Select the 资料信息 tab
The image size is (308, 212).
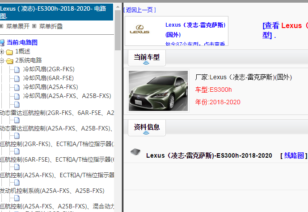click(x=147, y=127)
